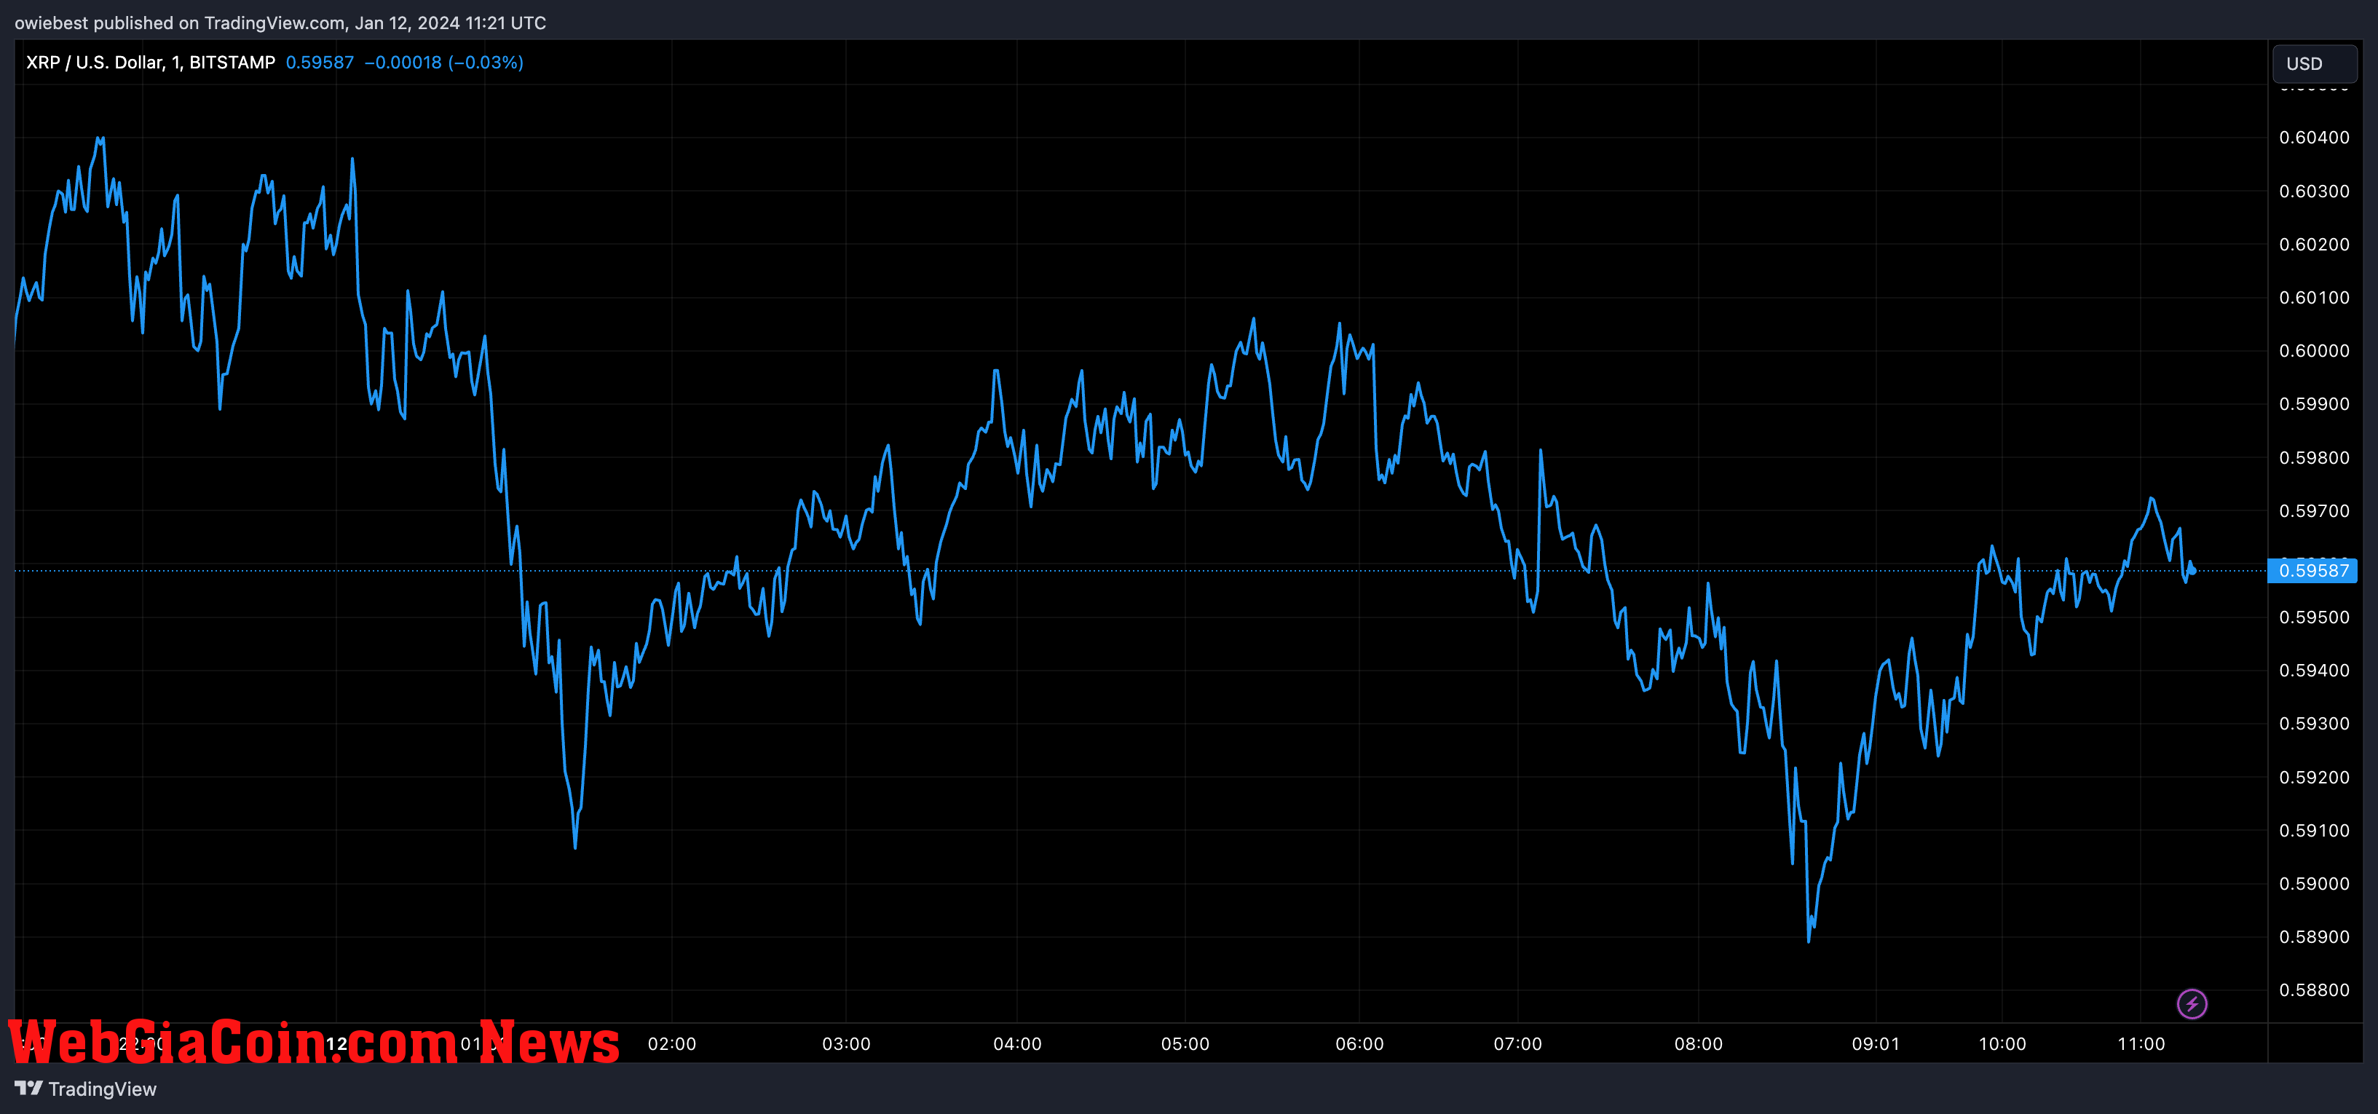Click the 0.60200 price axis label
Screen dimensions: 2378x1114
click(2315, 245)
